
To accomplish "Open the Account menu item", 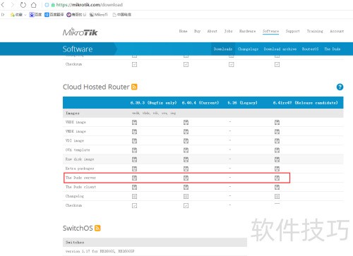I will pyautogui.click(x=337, y=31).
